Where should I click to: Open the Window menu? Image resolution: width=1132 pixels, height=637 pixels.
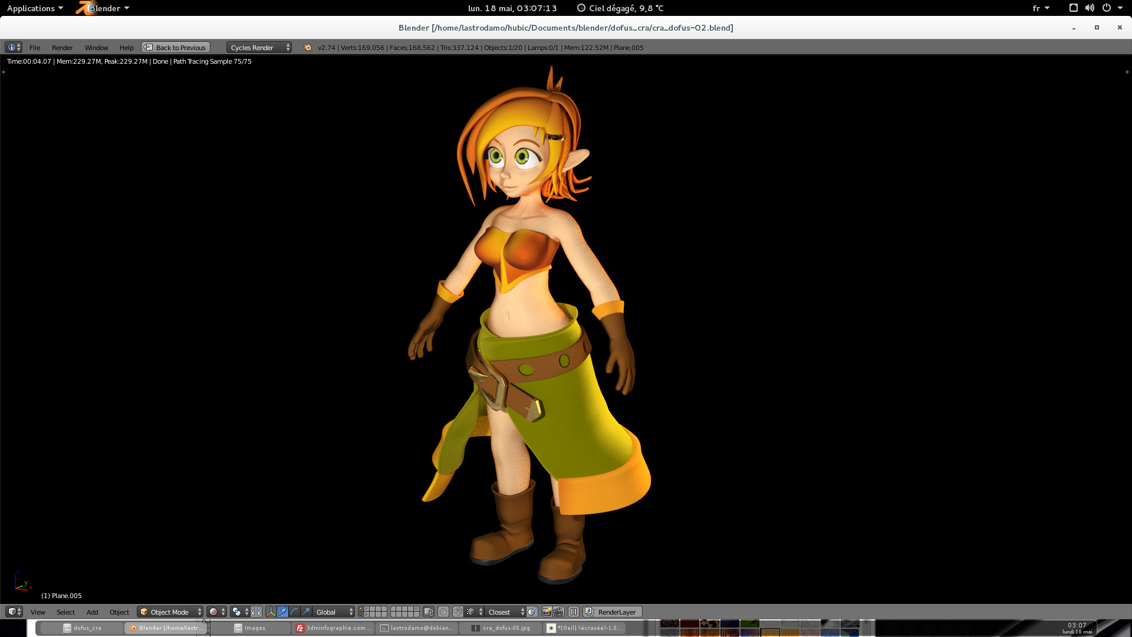(96, 48)
